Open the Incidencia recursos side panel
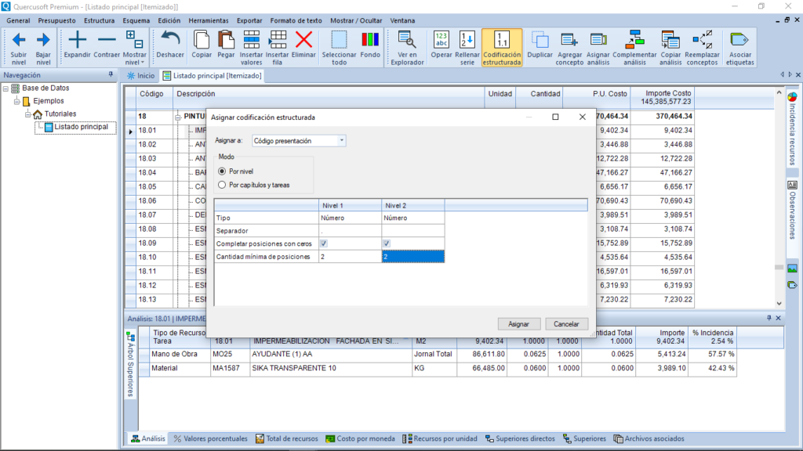Screen dimensions: 803x451 click(792, 128)
